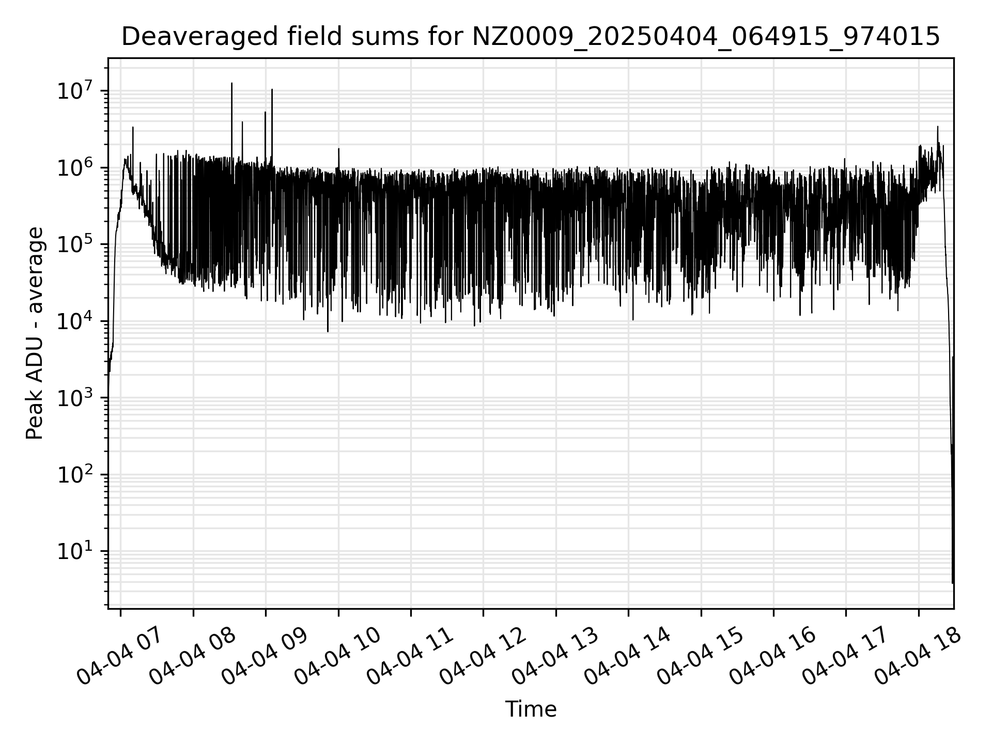The height and width of the screenshot is (744, 992).
Task: Click the x tick label '04-04 14'
Action: 628,656
